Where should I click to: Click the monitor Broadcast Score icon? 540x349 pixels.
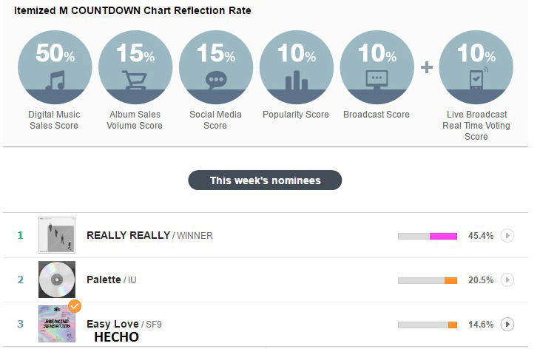point(377,79)
